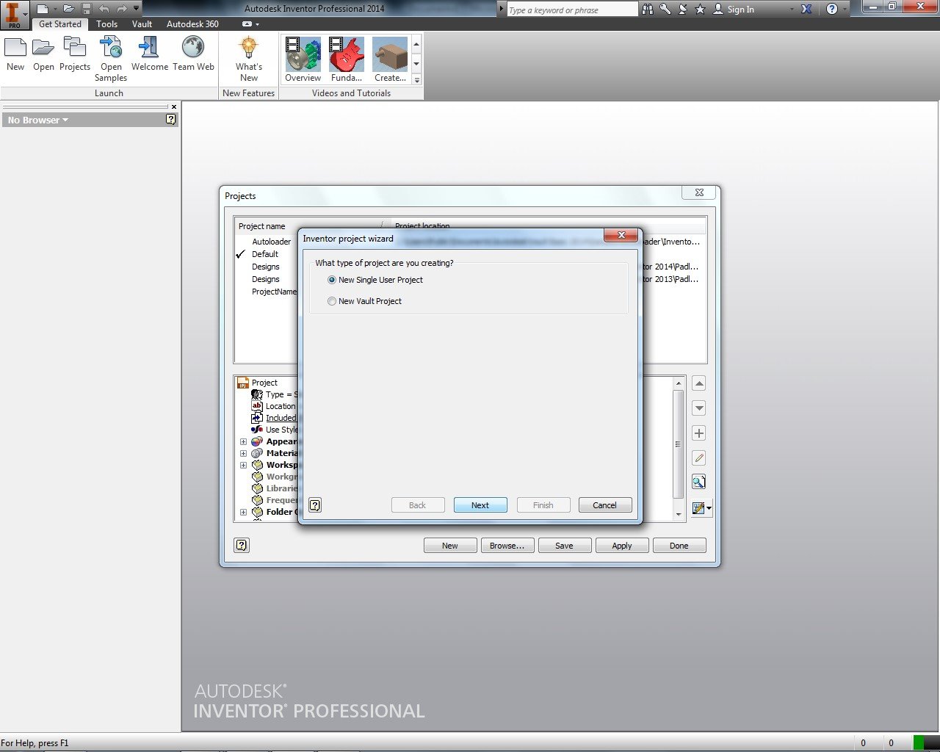Close the Inventor project wizard dialog
Screen dimensions: 940x752
coord(621,235)
